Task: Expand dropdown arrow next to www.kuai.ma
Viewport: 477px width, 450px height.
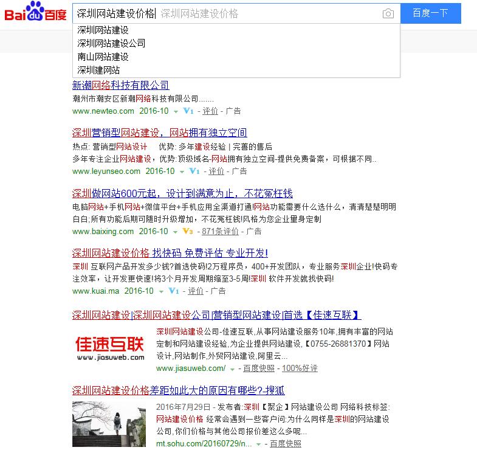Action: [x=161, y=292]
